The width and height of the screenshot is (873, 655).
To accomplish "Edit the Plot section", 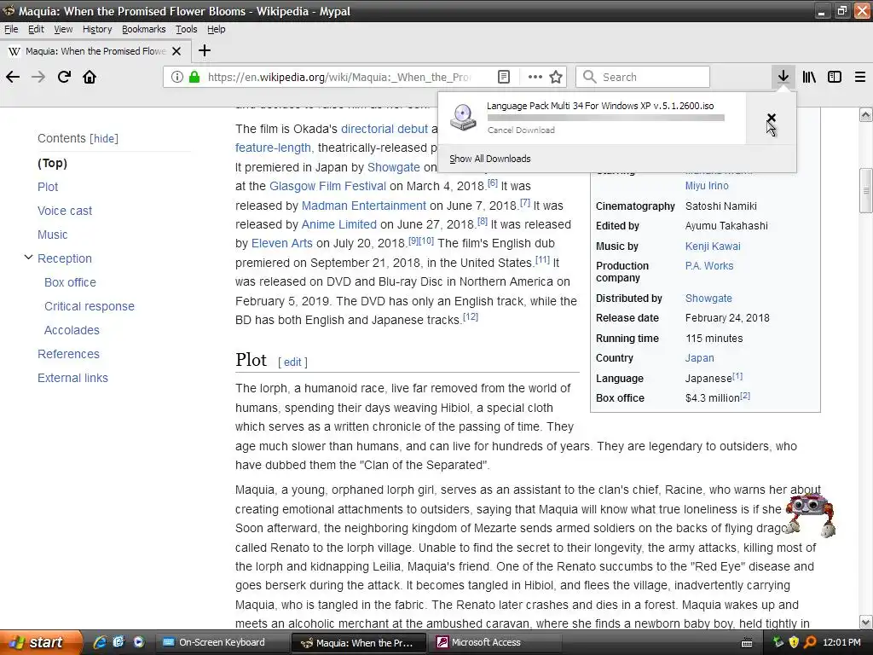I will coord(292,362).
